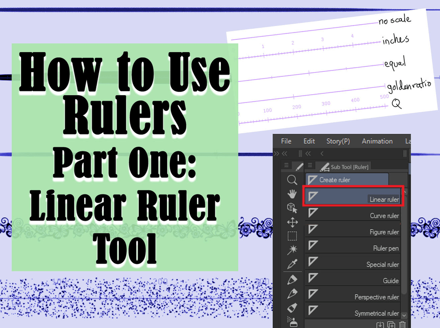This screenshot has width=440, height=328.
Task: Open the Story(P) menu
Action: click(x=338, y=141)
